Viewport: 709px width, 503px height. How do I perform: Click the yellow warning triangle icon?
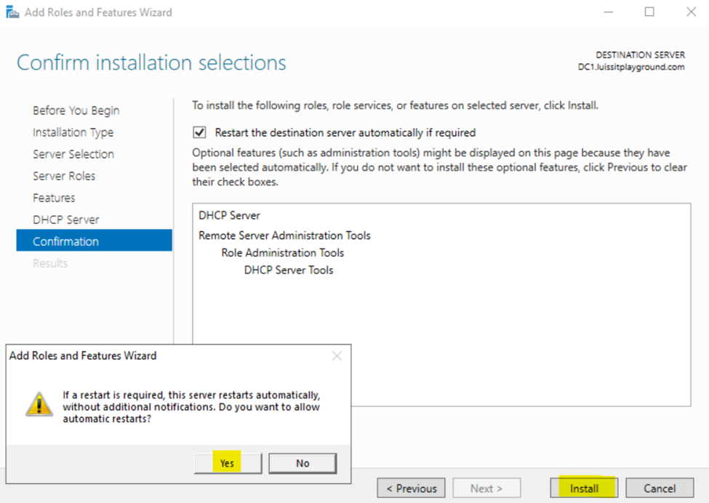pyautogui.click(x=39, y=404)
